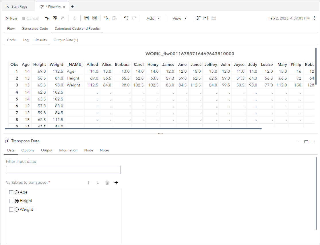The width and height of the screenshot is (320, 245).
Task: Open the Output Data (1) tab
Action: [x=66, y=40]
